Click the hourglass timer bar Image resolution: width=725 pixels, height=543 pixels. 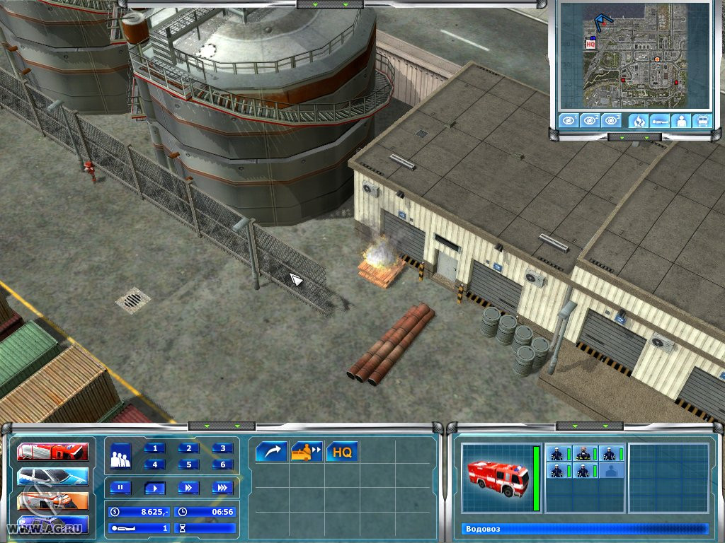click(x=205, y=527)
